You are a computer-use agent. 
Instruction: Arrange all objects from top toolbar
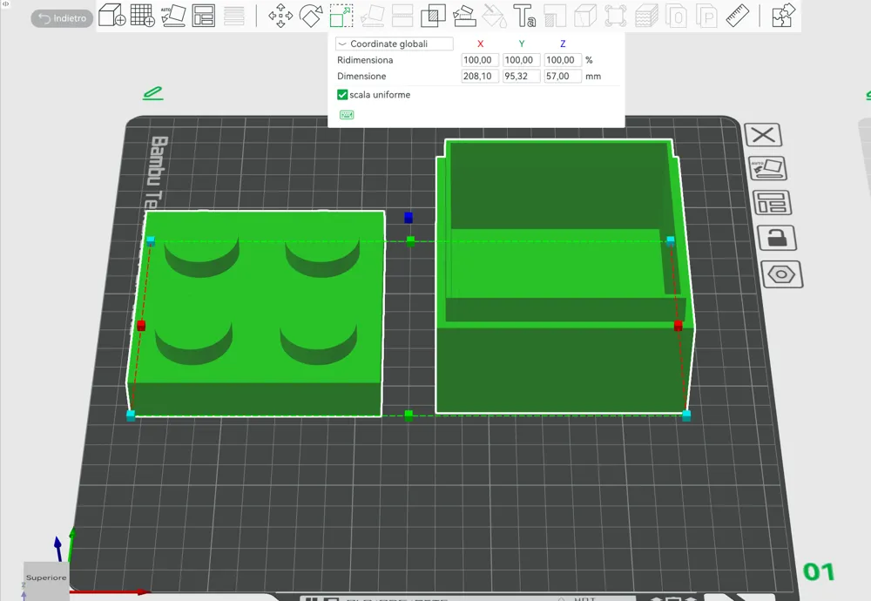point(203,16)
